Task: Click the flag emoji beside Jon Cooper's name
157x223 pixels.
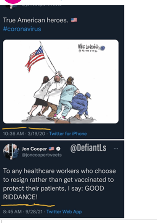Action: (51, 149)
